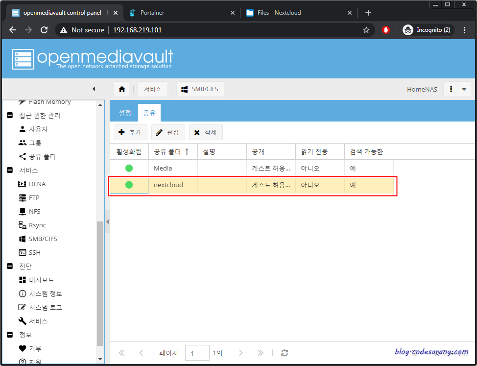Bookmark this page with the star icon

click(366, 30)
